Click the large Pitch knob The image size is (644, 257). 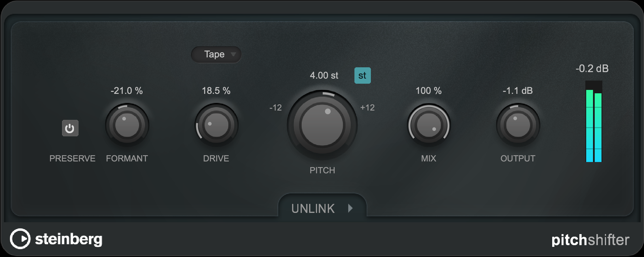322,125
